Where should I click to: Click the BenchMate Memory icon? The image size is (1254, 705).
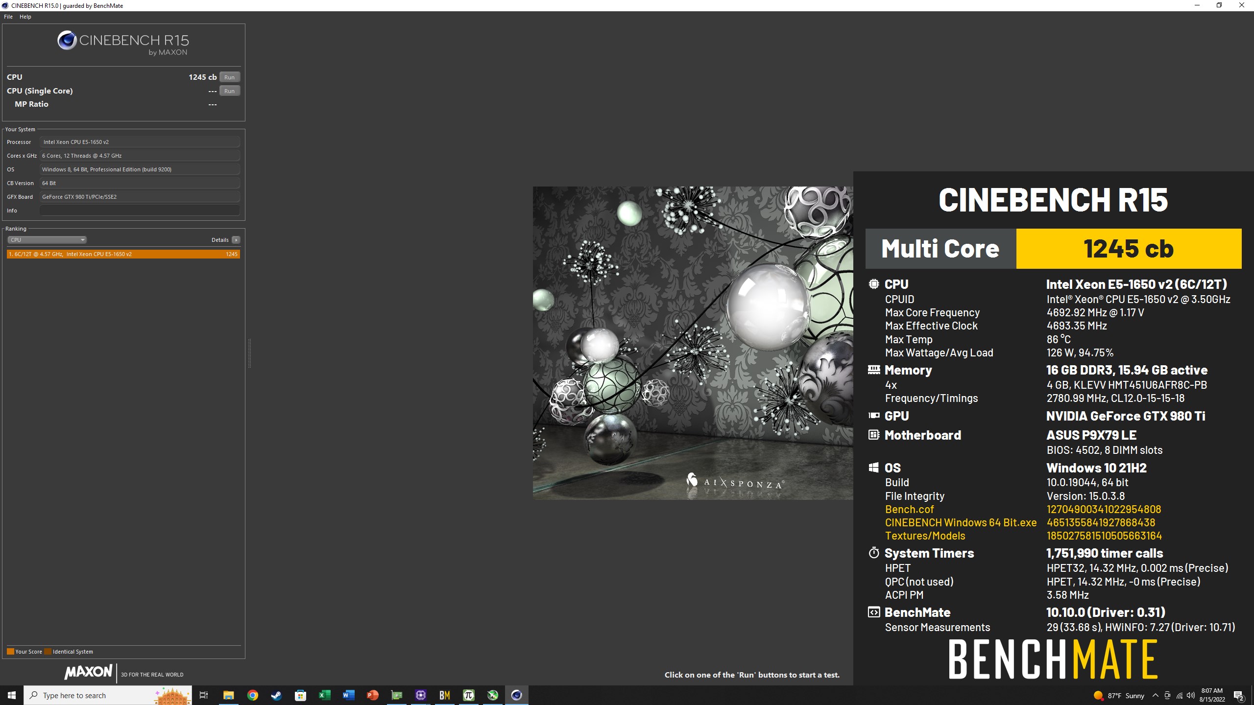[x=874, y=370]
